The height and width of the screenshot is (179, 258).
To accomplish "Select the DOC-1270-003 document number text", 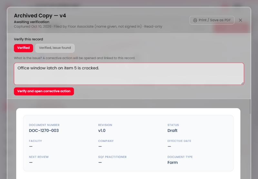I will point(44,131).
